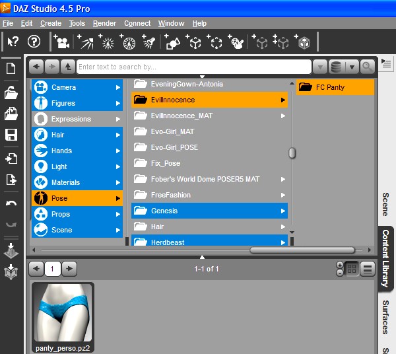This screenshot has height=354, width=396.
Task: Create a new camera from toolbar
Action: pos(61,42)
